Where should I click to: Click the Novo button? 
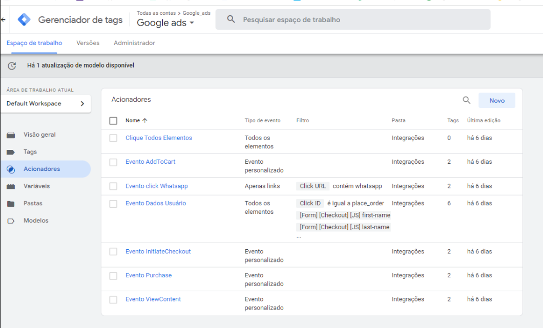[x=496, y=101]
